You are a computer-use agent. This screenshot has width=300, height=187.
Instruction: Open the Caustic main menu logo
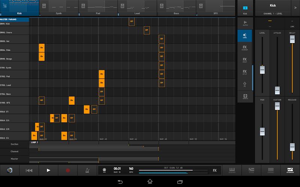[10, 170]
